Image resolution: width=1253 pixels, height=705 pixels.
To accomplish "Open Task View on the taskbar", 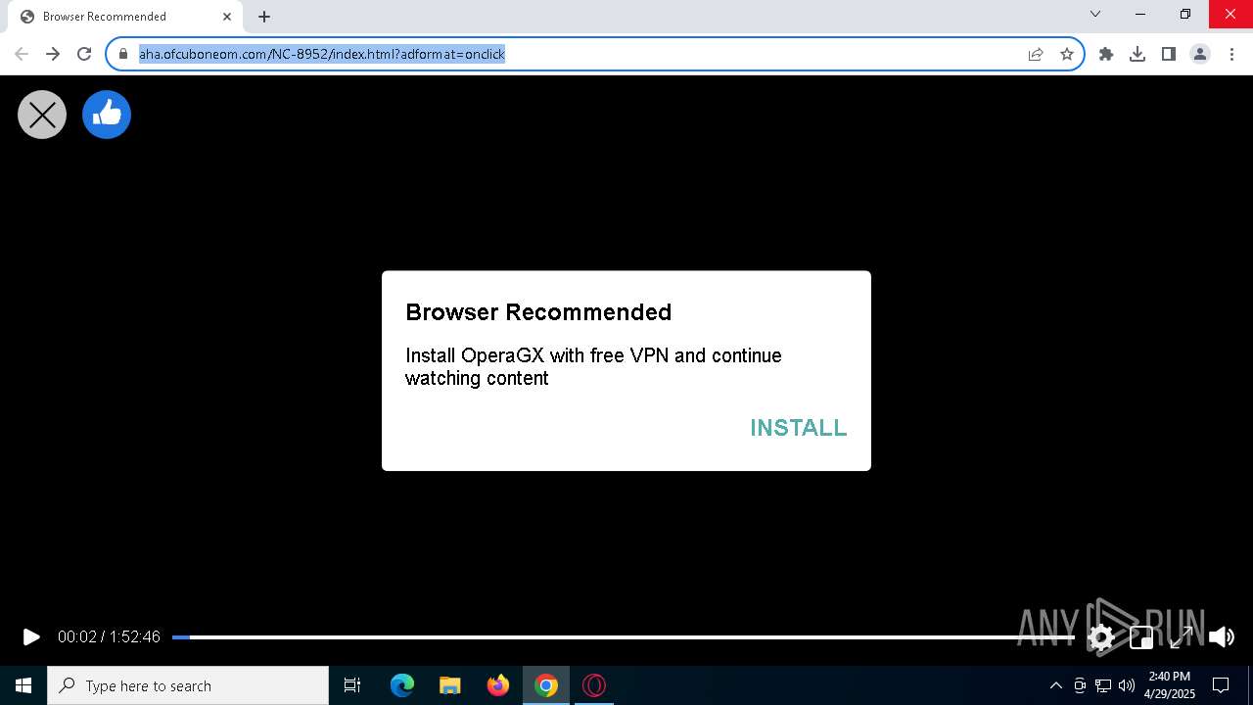I will (x=352, y=685).
